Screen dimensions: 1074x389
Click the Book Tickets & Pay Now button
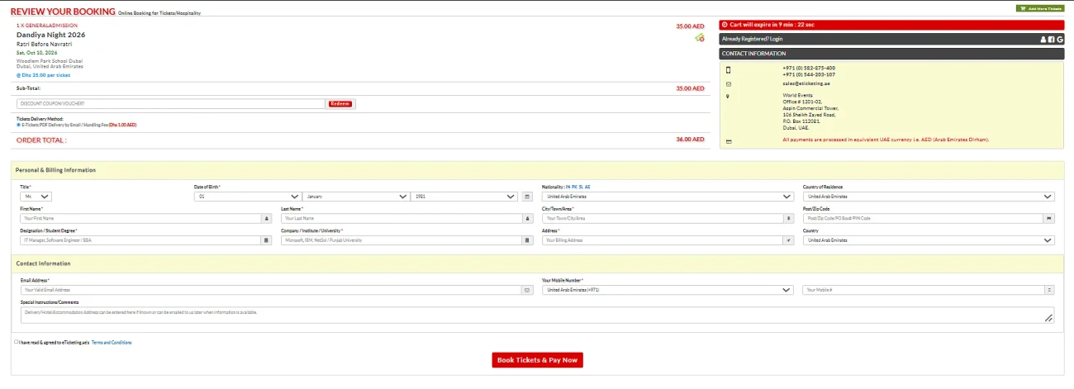click(x=538, y=360)
